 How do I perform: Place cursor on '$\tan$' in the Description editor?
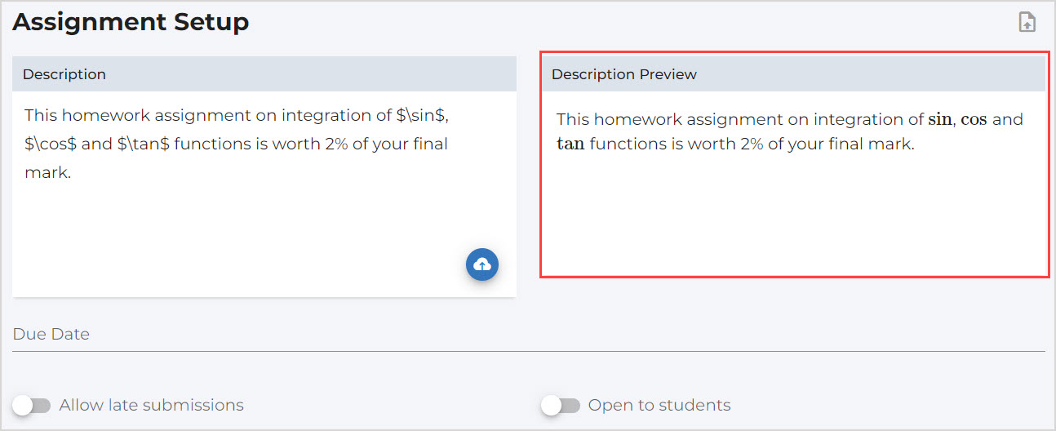pos(144,144)
